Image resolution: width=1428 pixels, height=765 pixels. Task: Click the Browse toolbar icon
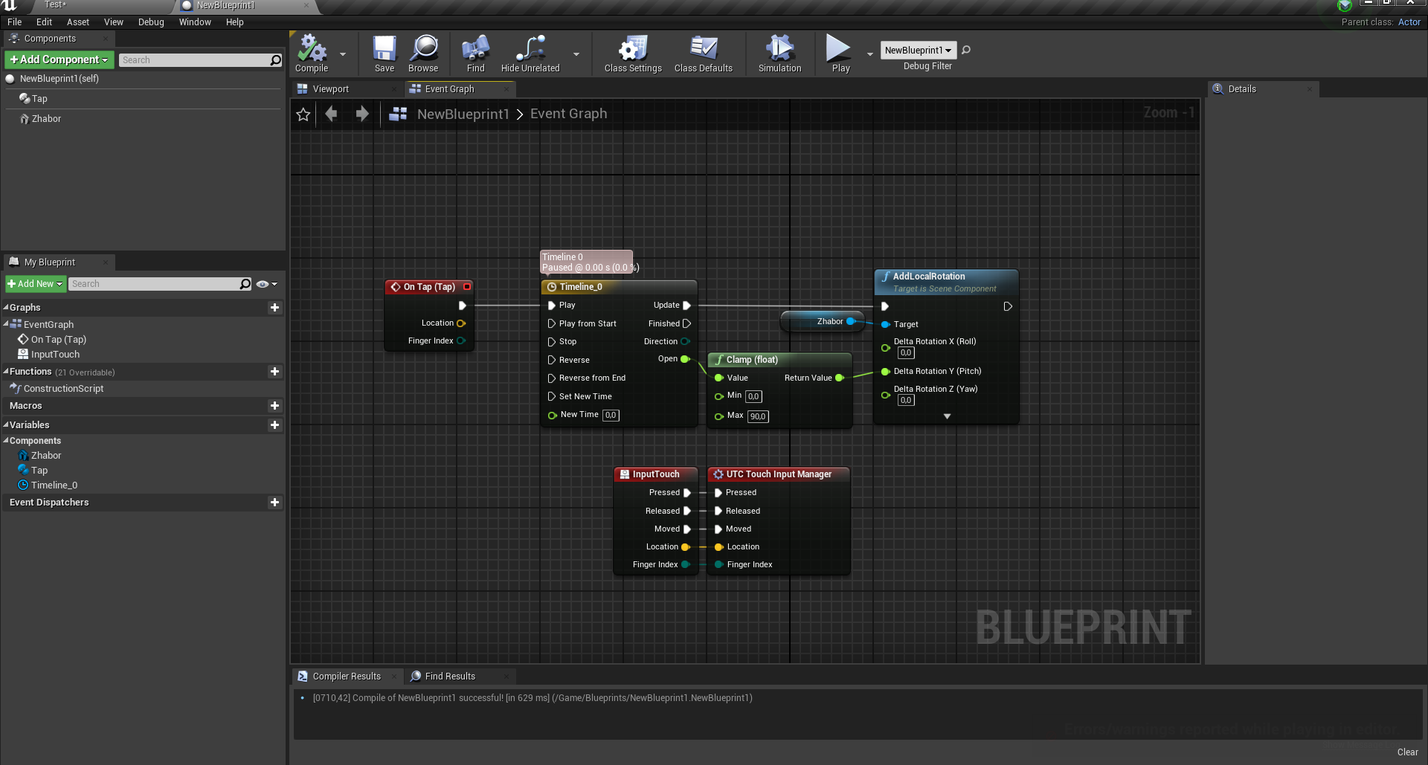pos(423,54)
